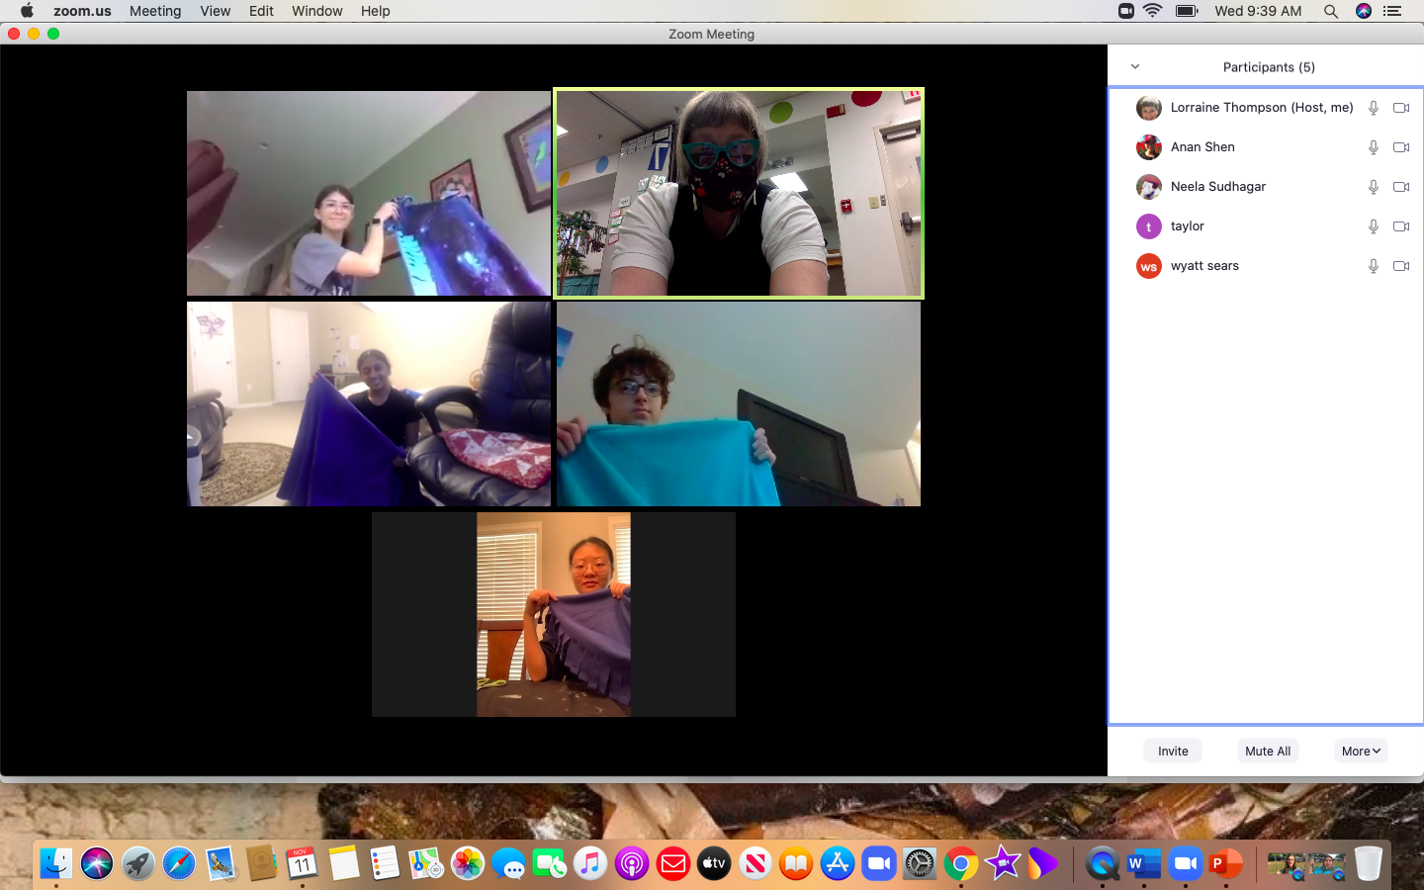Click taylor's video camera icon

tap(1401, 226)
